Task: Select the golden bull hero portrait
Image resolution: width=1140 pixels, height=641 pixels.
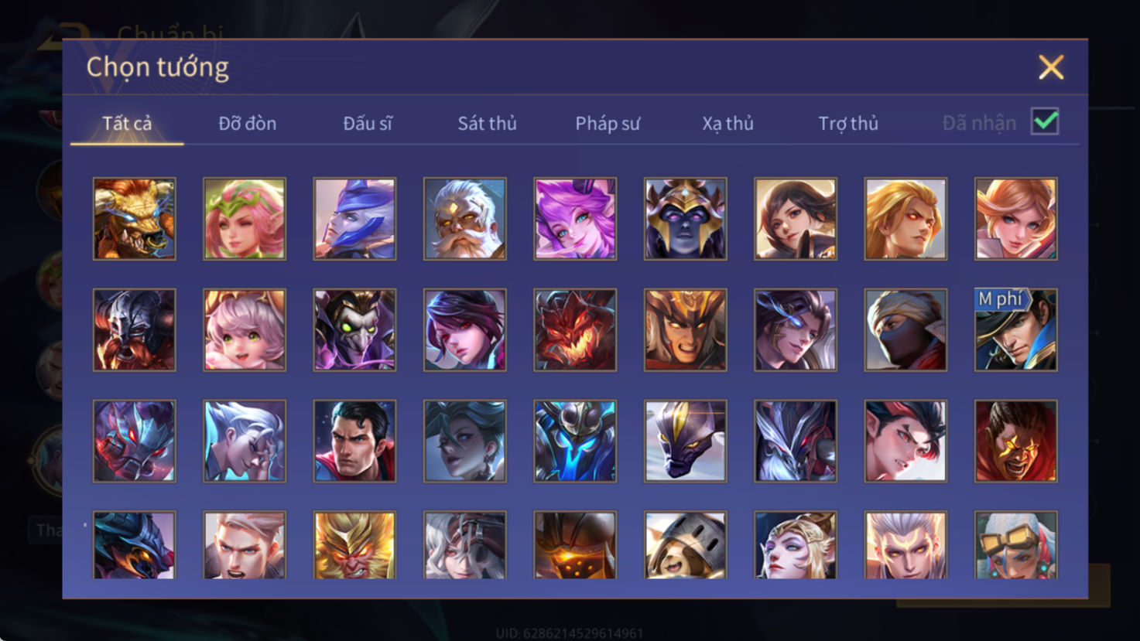Action: pos(134,219)
